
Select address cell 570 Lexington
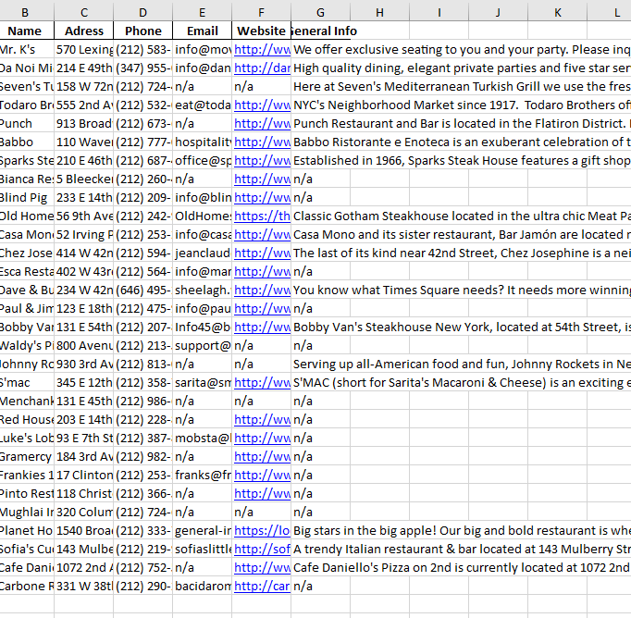[x=83, y=49]
